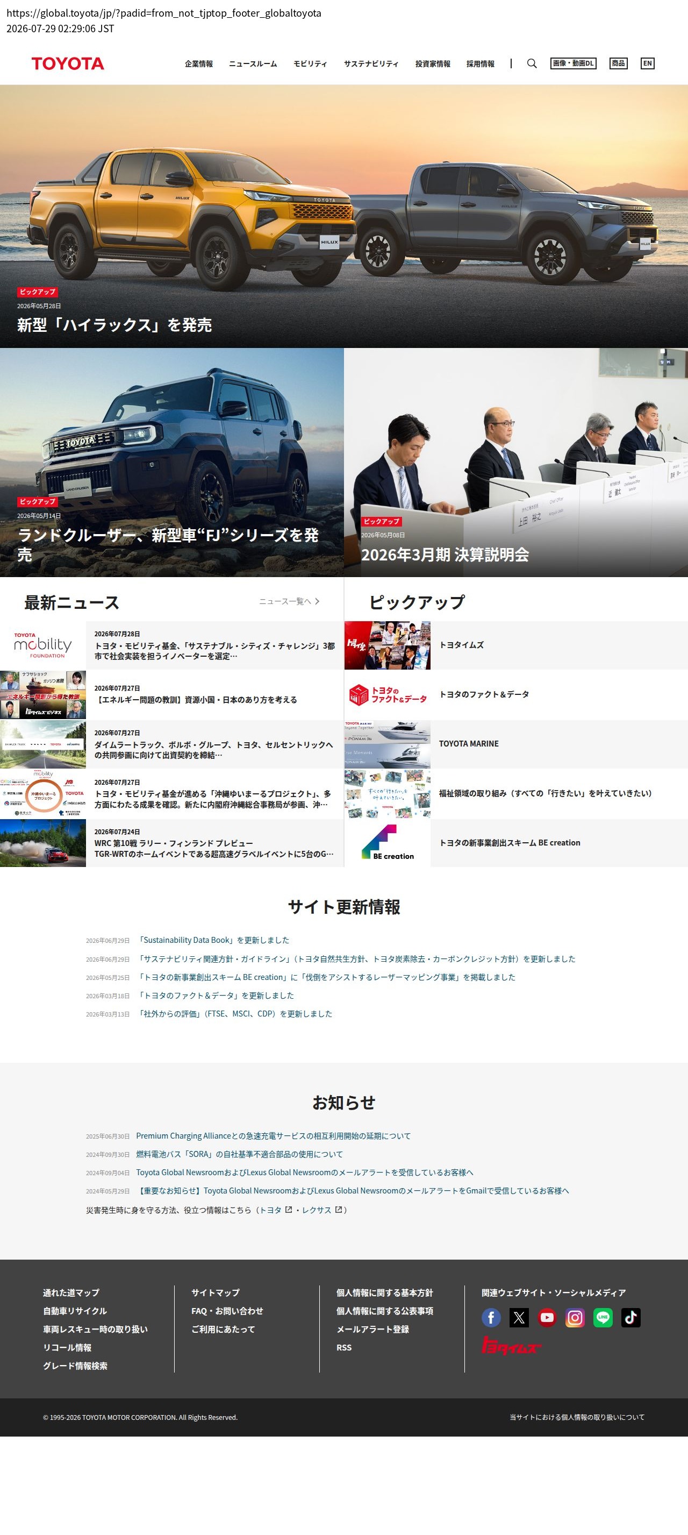Click the 車両レスキュー時の取り扱い footer link
Image resolution: width=688 pixels, height=1535 pixels.
95,1330
